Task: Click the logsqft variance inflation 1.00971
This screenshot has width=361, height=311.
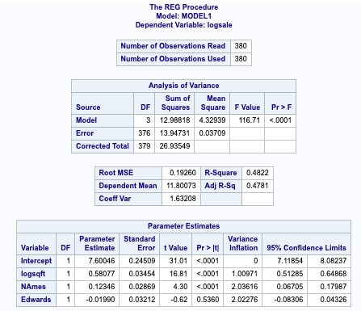Action: (245, 274)
